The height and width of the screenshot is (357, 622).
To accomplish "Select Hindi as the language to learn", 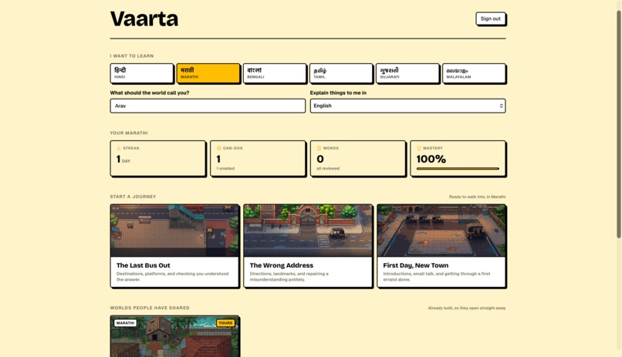I will (142, 73).
